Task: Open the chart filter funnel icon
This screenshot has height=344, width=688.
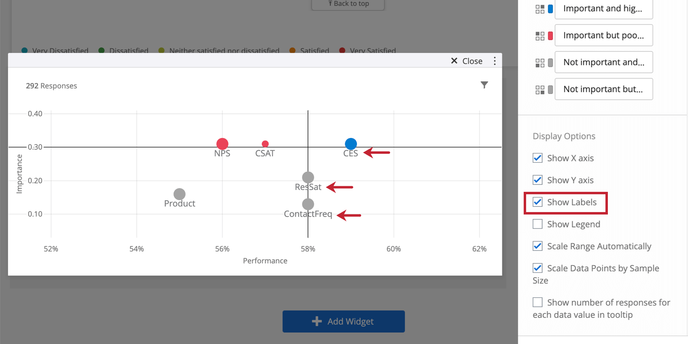Action: 484,85
